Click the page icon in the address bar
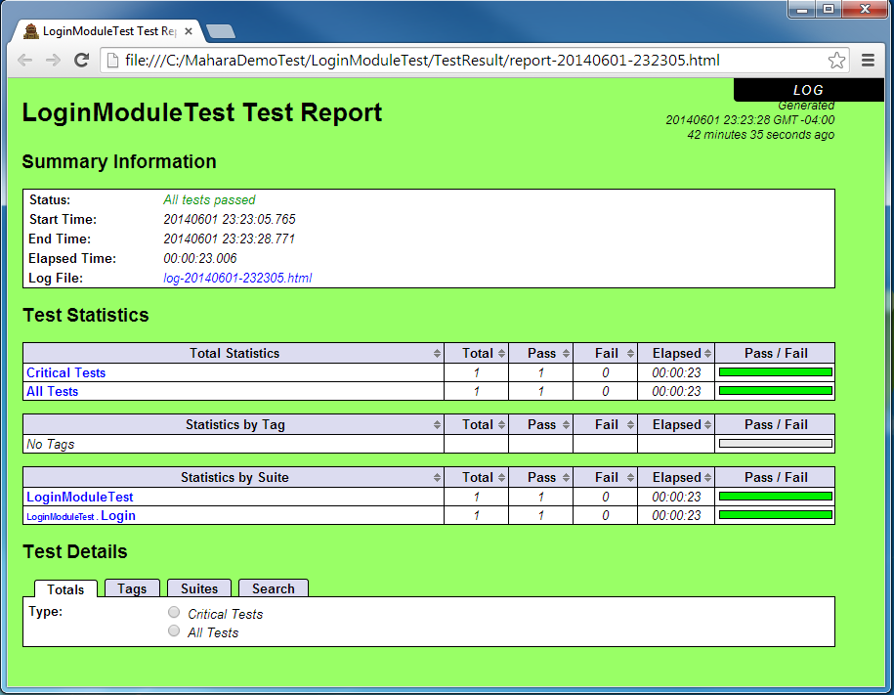894x695 pixels. [110, 60]
